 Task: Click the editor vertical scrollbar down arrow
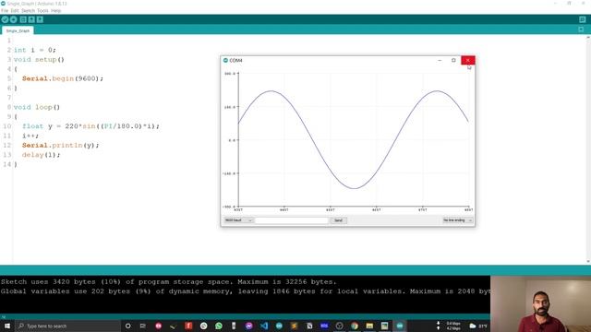point(588,261)
